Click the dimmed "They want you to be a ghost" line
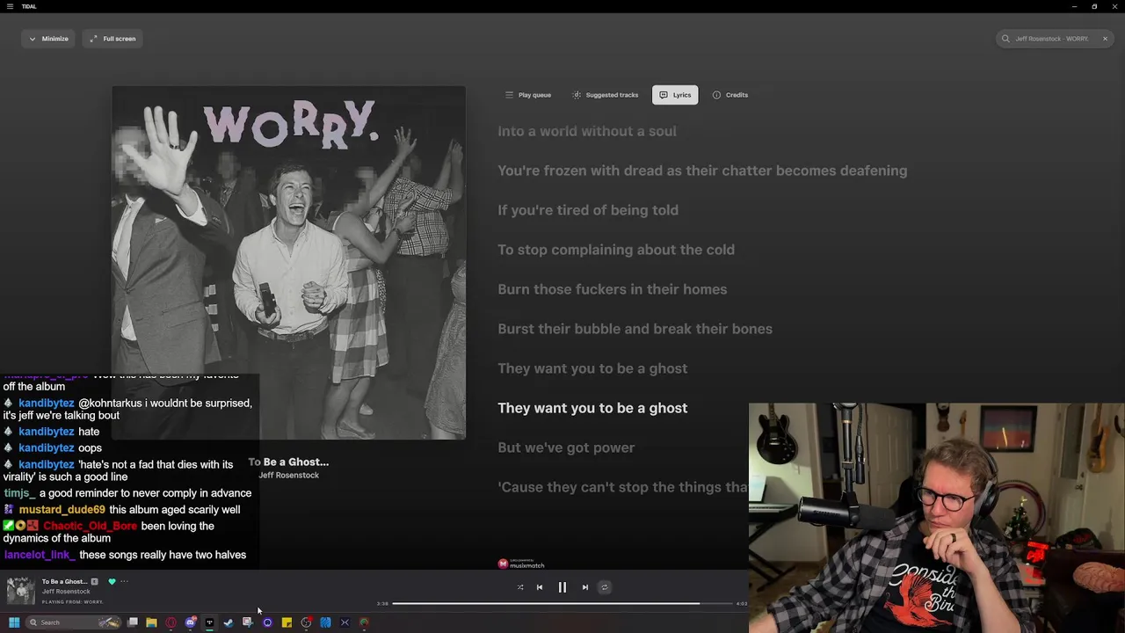The width and height of the screenshot is (1125, 633). click(592, 368)
